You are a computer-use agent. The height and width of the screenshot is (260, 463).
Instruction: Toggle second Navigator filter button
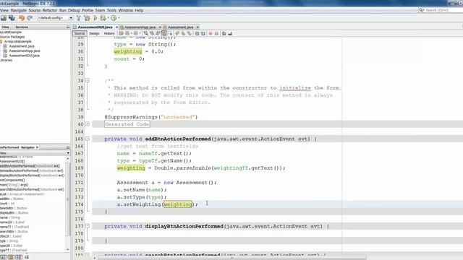point(12,257)
